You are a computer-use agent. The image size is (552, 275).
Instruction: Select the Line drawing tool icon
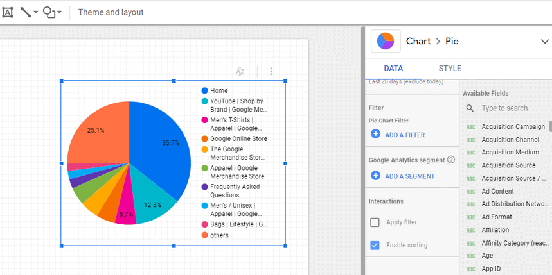click(x=25, y=12)
